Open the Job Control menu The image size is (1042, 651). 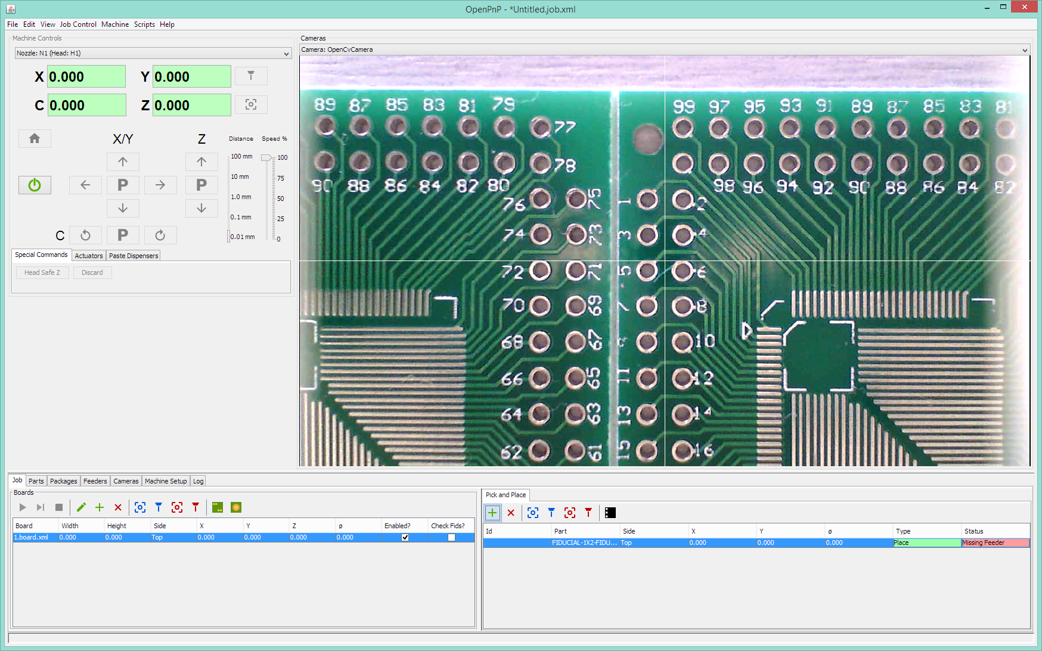78,24
